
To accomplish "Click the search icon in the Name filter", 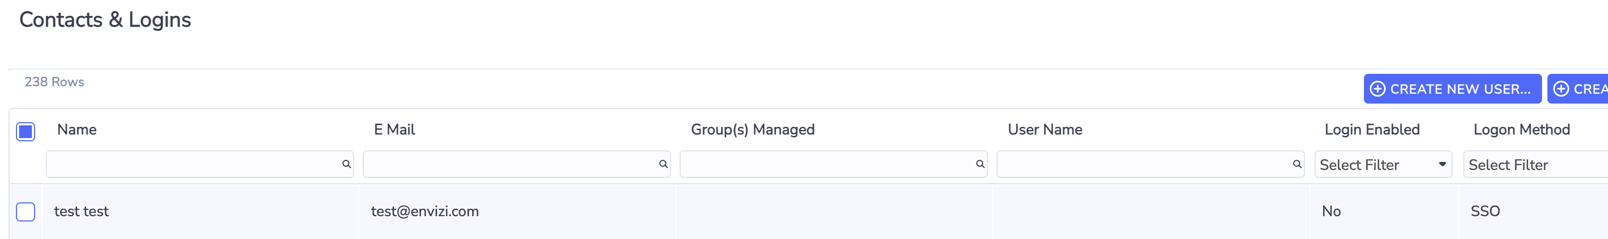I will click(x=347, y=164).
